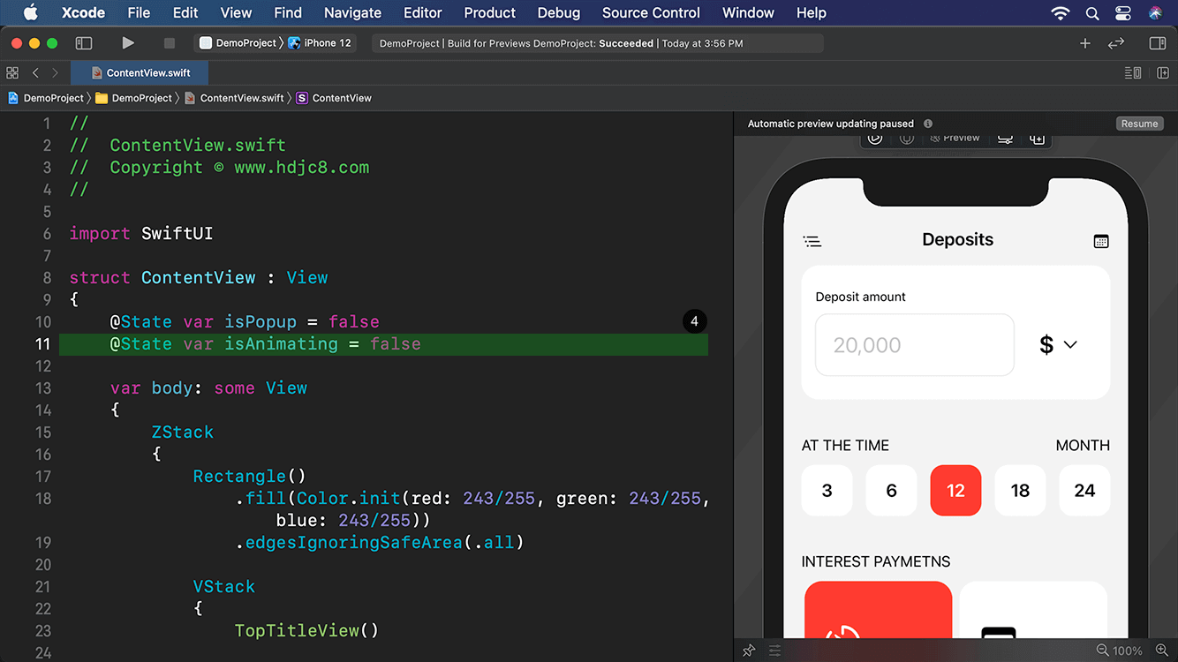Screen dimensions: 1178x662
Task: Open the File menu
Action: point(139,12)
